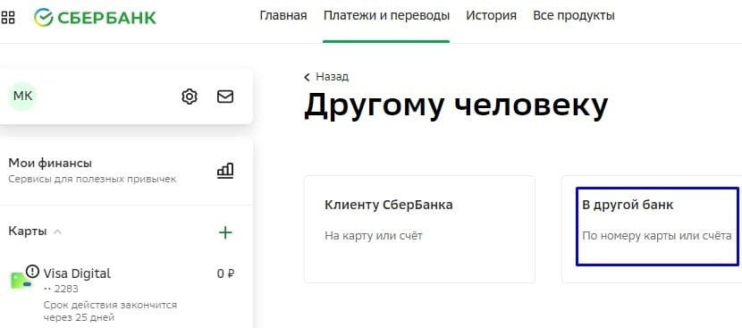Viewport: 742px width, 328px height.
Task: Open Платежи и переводы tab
Action: coord(386,15)
